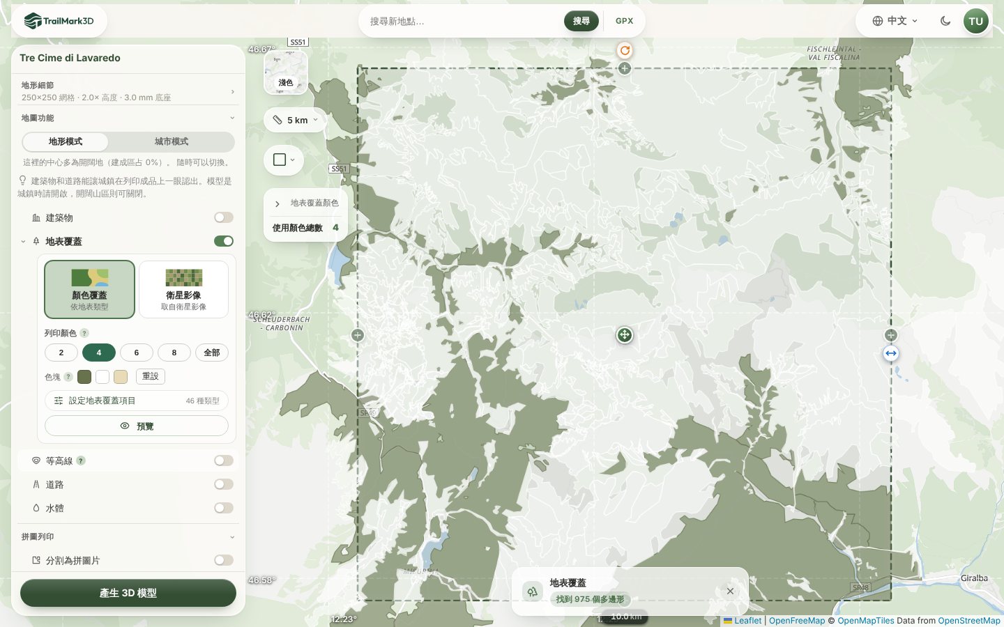Switch to 城市模式 tab
Screen dimensions: 1004x627
[172, 141]
